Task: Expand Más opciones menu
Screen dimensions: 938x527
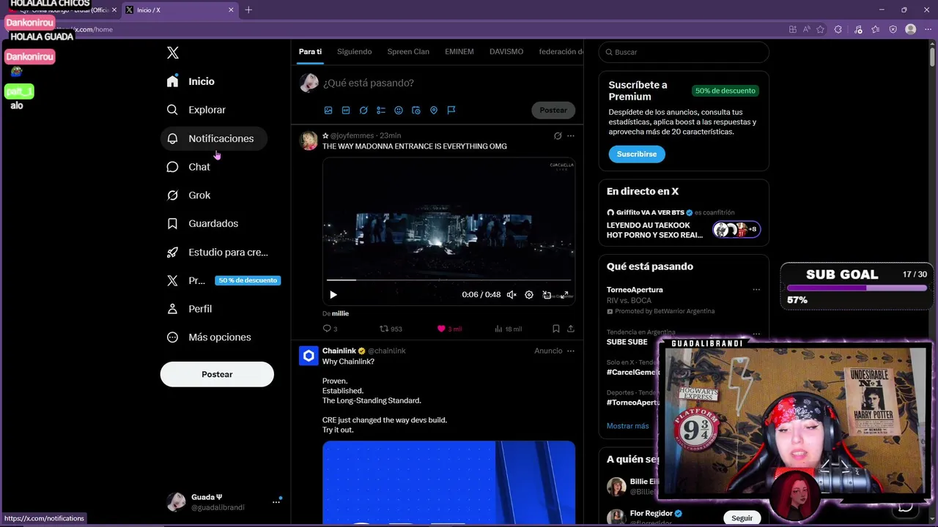Action: click(x=209, y=337)
